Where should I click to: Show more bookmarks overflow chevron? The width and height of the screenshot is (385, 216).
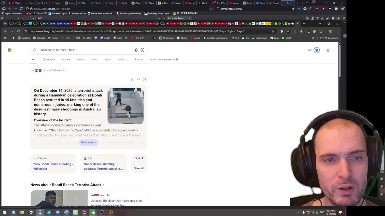tap(313, 38)
